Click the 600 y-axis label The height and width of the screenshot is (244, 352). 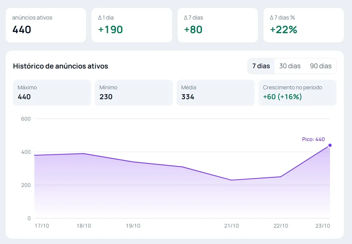click(26, 119)
